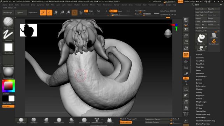This screenshot has height=126, width=224.
Task: Open the FreeHand stroke selector
Action: pos(8,35)
